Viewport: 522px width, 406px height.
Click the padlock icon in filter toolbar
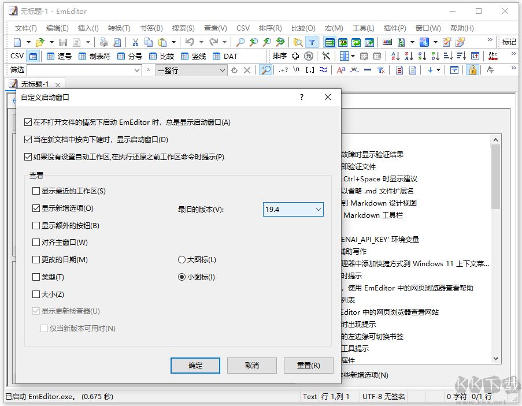pos(473,70)
